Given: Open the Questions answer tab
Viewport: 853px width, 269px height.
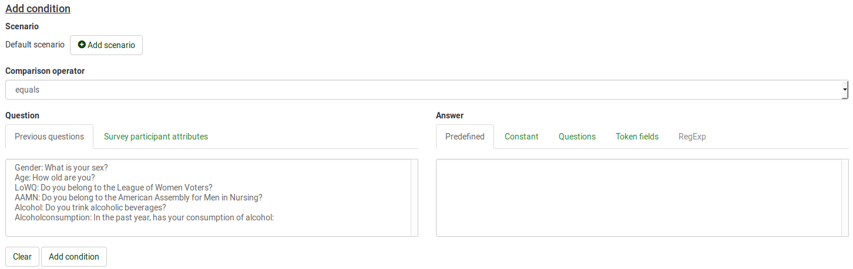Looking at the screenshot, I should click(577, 137).
